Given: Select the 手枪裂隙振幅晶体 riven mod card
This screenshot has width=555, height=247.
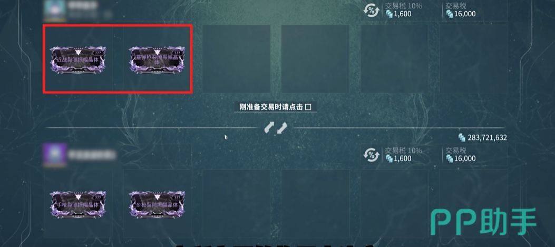Looking at the screenshot, I should point(78,204).
